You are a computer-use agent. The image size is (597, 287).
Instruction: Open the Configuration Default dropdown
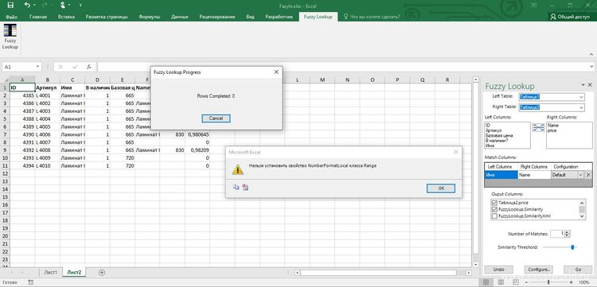(x=580, y=175)
